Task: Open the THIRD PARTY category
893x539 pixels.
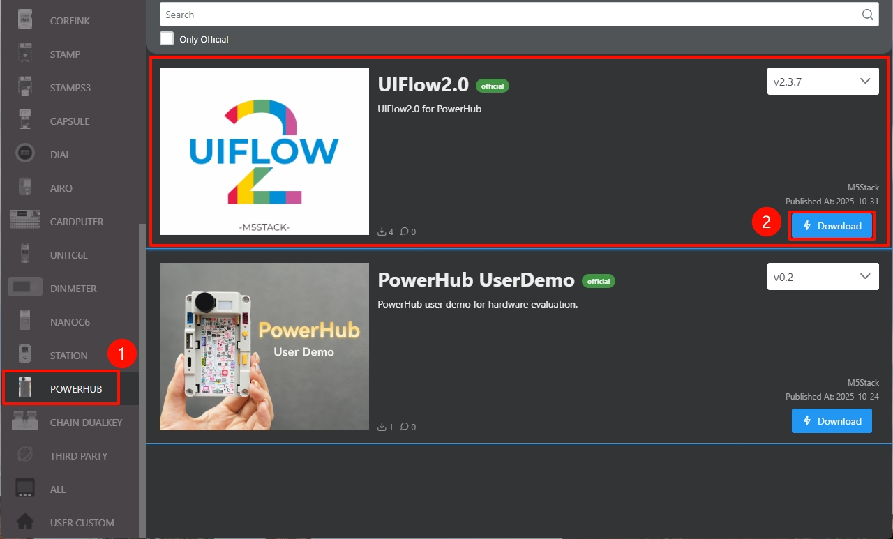Action: click(x=78, y=455)
